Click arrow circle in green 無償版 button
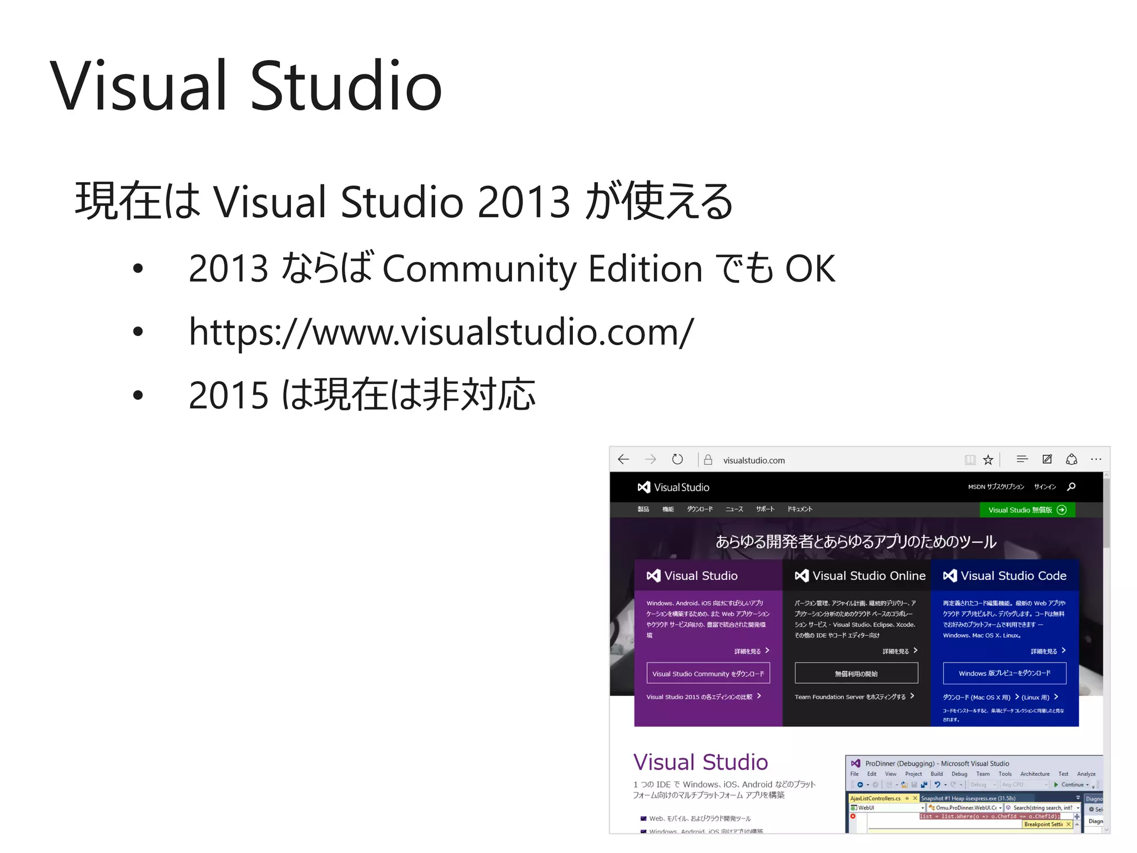 1061,510
